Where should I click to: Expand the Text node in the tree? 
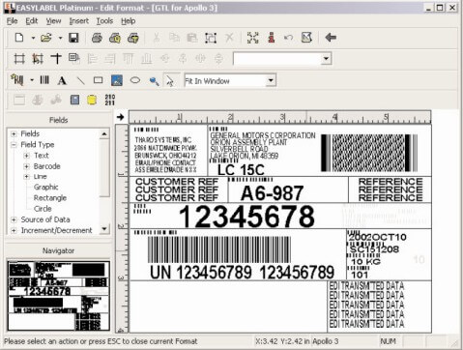[26, 156]
